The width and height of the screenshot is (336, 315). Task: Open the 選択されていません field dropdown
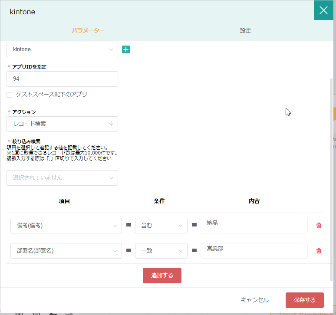(62, 178)
